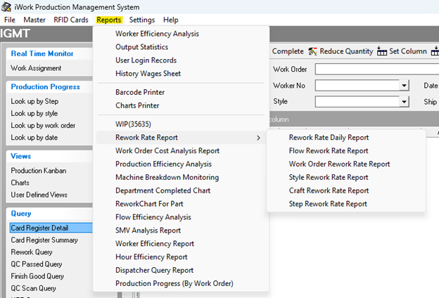Choose SMV Analysis Report
This screenshot has width=439, height=298.
(x=148, y=231)
